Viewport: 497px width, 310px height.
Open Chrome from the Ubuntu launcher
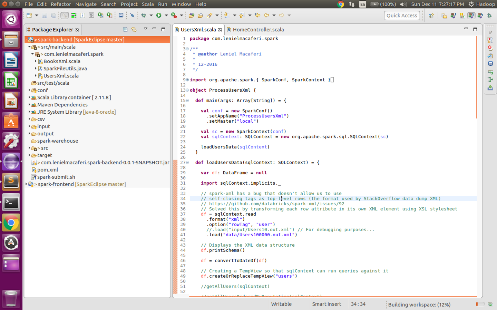click(x=11, y=223)
